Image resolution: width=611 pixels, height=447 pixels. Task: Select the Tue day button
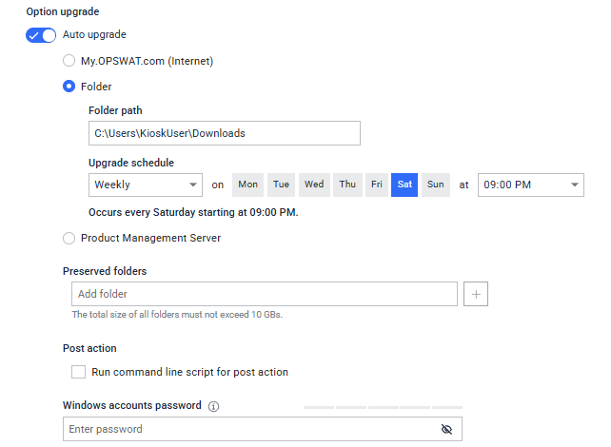(281, 185)
